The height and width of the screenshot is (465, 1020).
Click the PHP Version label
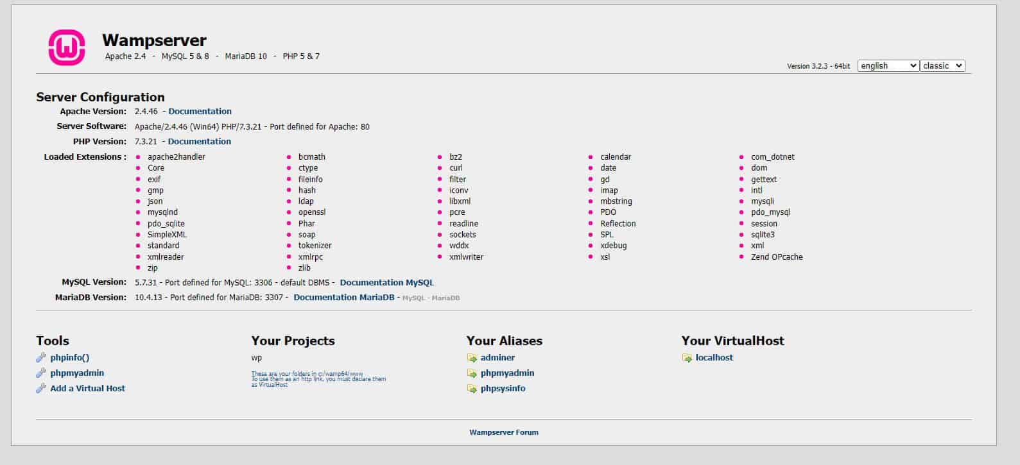pos(99,142)
